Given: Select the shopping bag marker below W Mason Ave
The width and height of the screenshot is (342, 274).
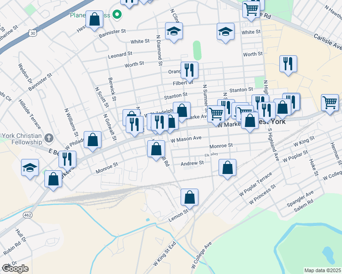Looking at the screenshot, I should pos(156,149).
